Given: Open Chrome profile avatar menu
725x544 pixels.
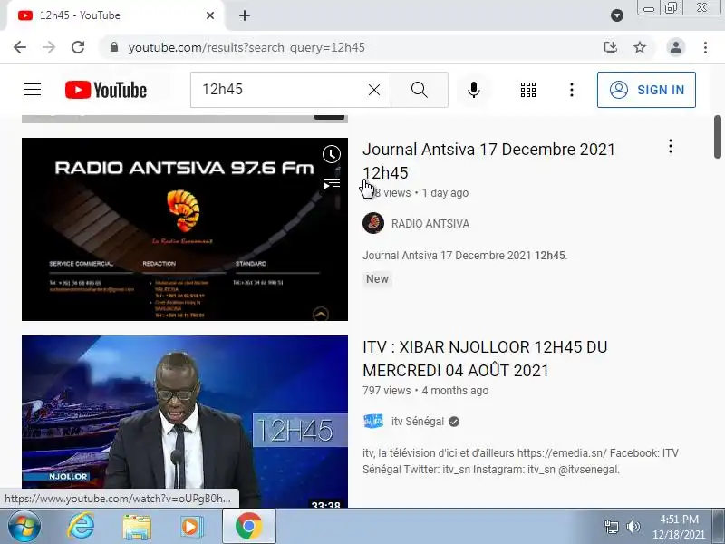Looking at the screenshot, I should tap(675, 47).
